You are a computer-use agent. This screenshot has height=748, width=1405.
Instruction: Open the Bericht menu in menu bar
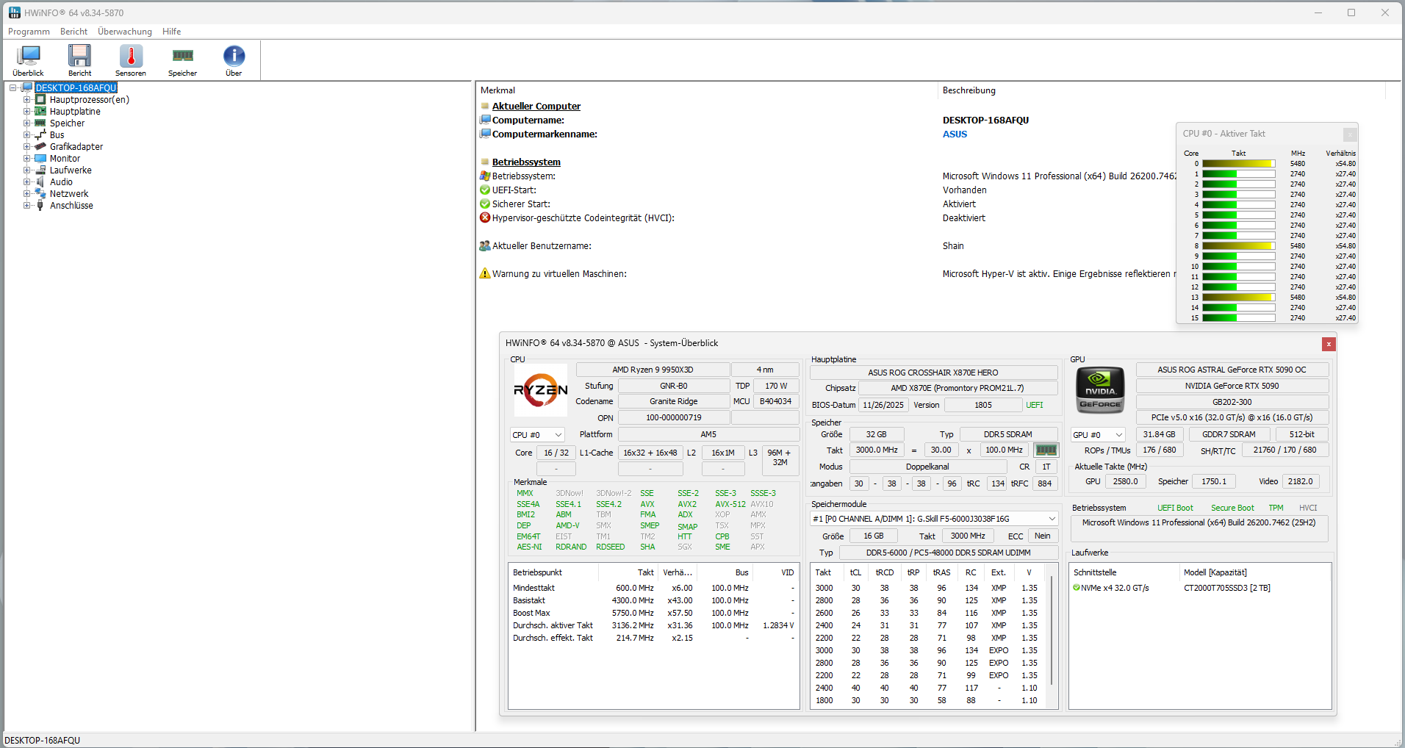[x=73, y=32]
